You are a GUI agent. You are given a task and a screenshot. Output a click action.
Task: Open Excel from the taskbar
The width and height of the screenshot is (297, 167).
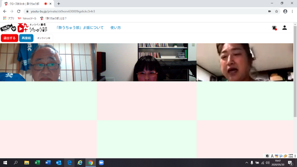(x=37, y=163)
